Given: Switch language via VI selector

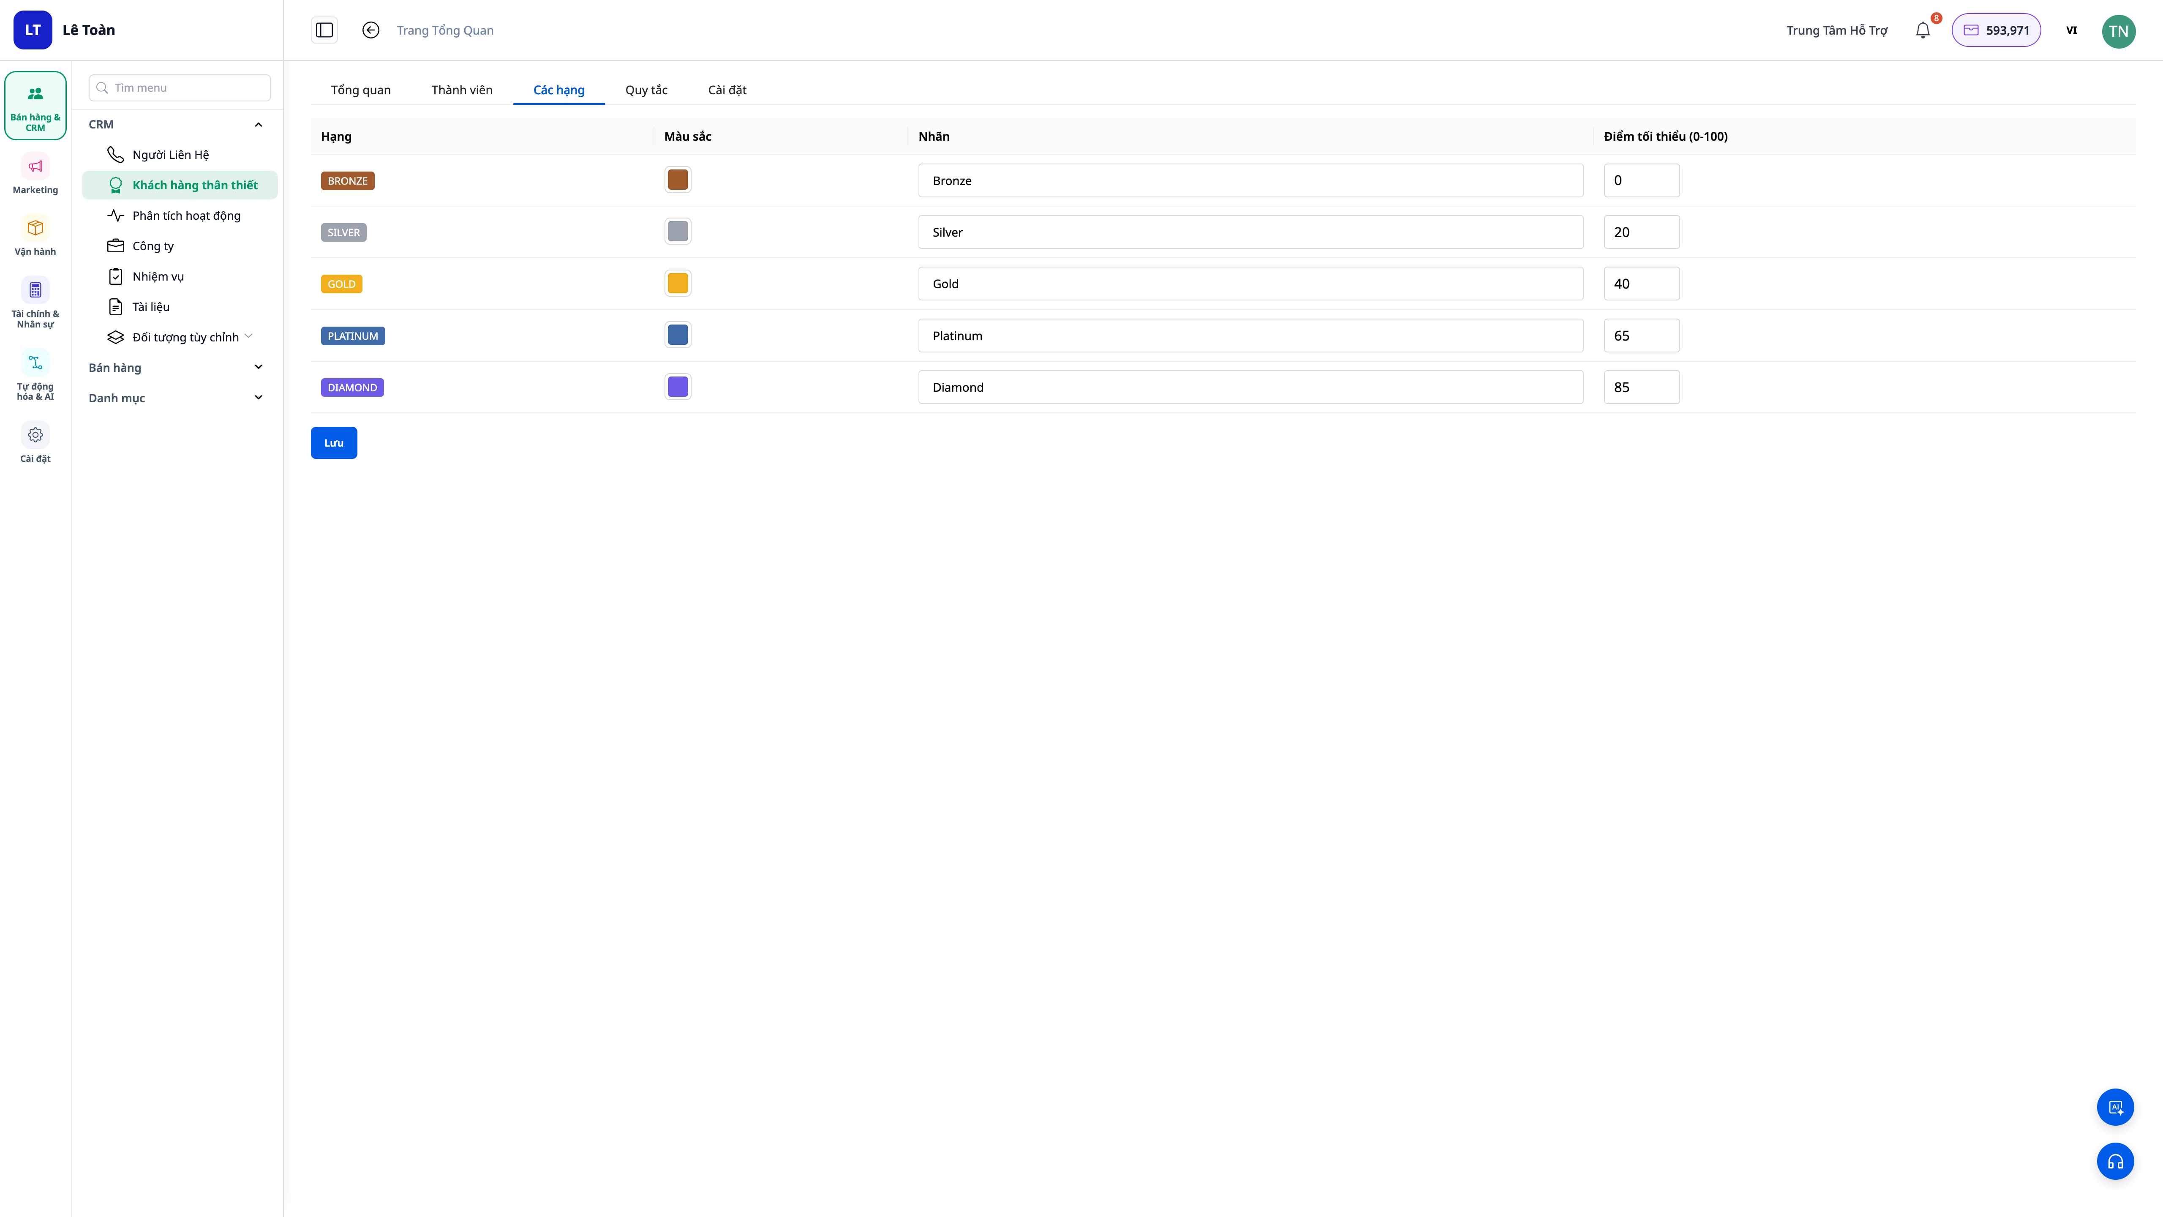Looking at the screenshot, I should (2071, 30).
